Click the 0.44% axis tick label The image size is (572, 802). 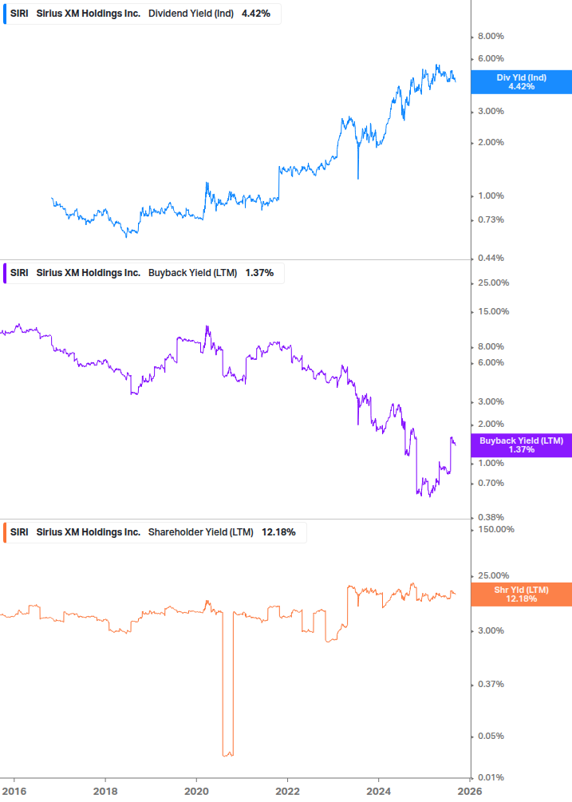coord(491,258)
